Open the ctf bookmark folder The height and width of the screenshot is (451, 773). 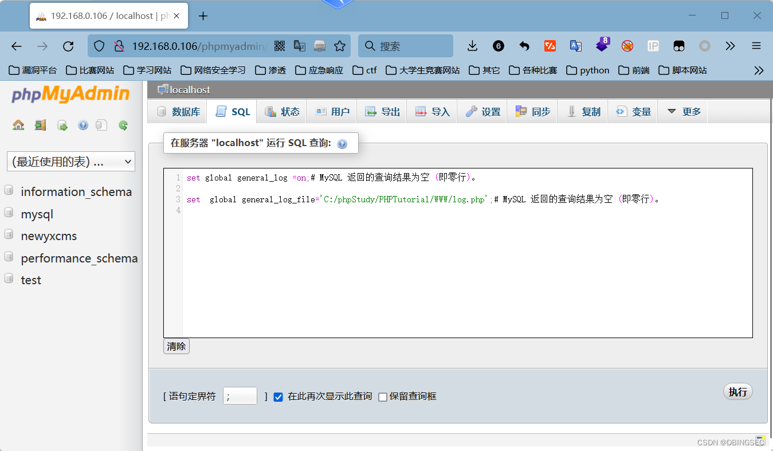tap(364, 70)
